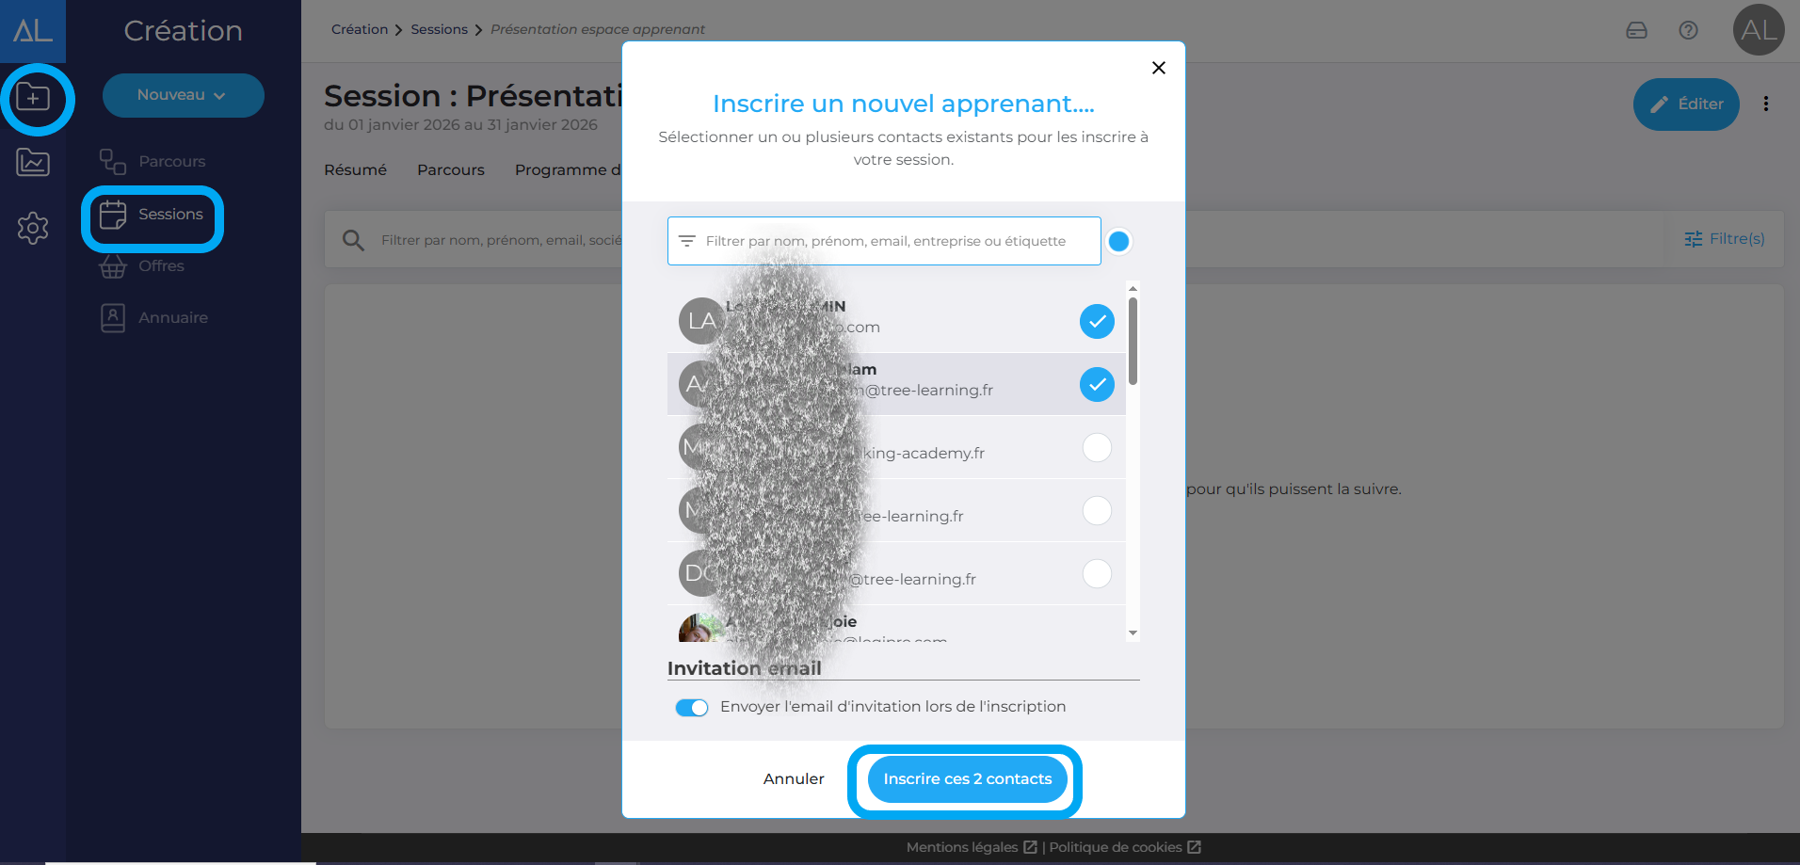Screen dimensions: 1800x865
Task: Expand the Nouveau dropdown button
Action: coord(183,95)
